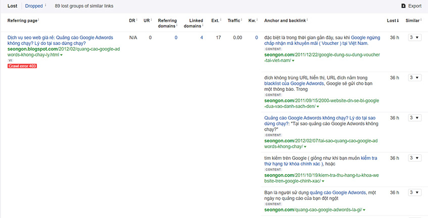Open the quảng cáo Google Adwords anchor in last row
This screenshot has height=218, width=428.
pos(338,192)
